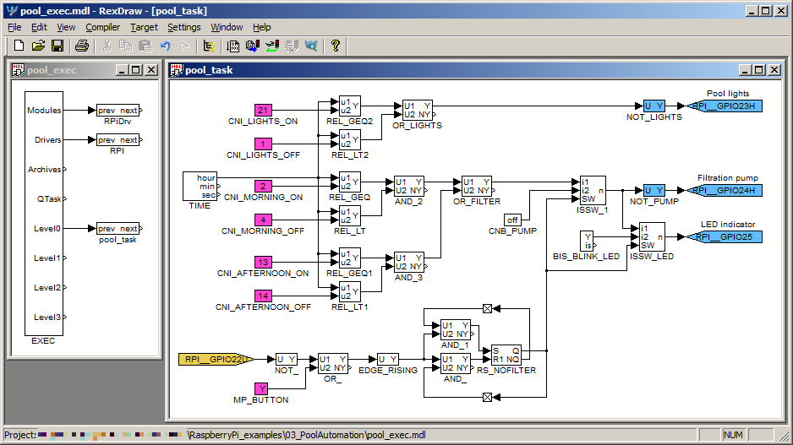This screenshot has height=445, width=793.
Task: Select the magenta CNI_LIGHTS_ON constant block
Action: 263,110
